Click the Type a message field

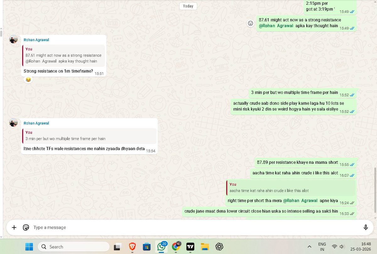(x=195, y=227)
